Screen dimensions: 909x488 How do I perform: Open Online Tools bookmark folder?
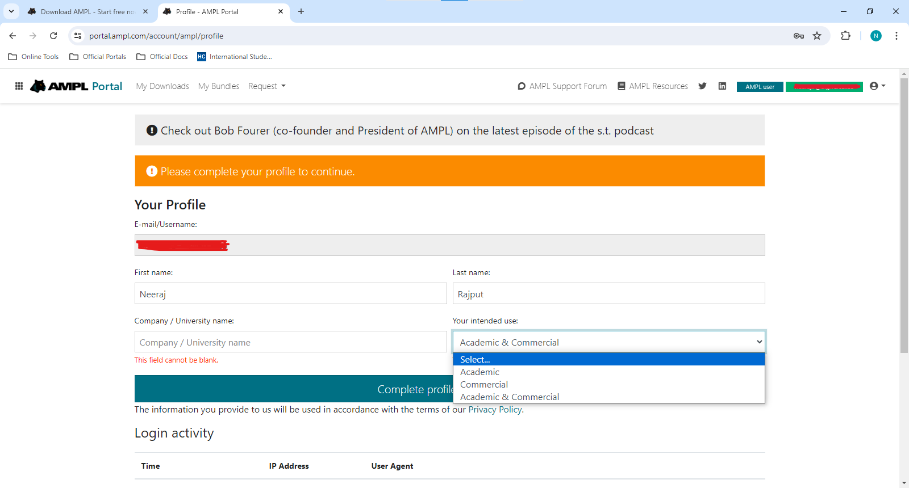pyautogui.click(x=34, y=57)
